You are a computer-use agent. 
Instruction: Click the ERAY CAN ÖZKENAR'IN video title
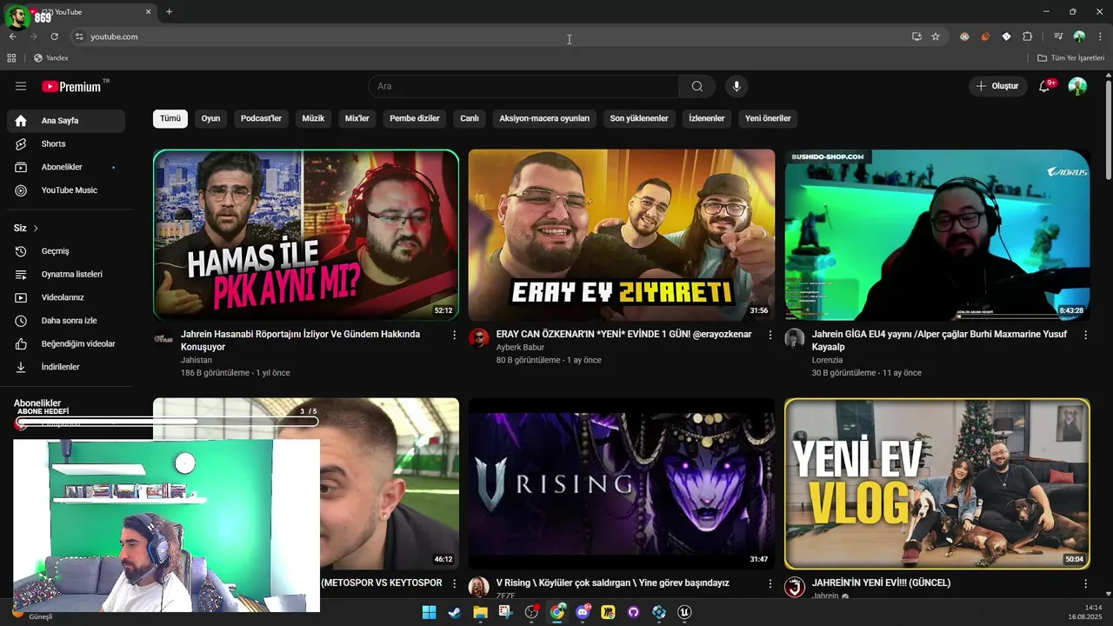(x=623, y=334)
